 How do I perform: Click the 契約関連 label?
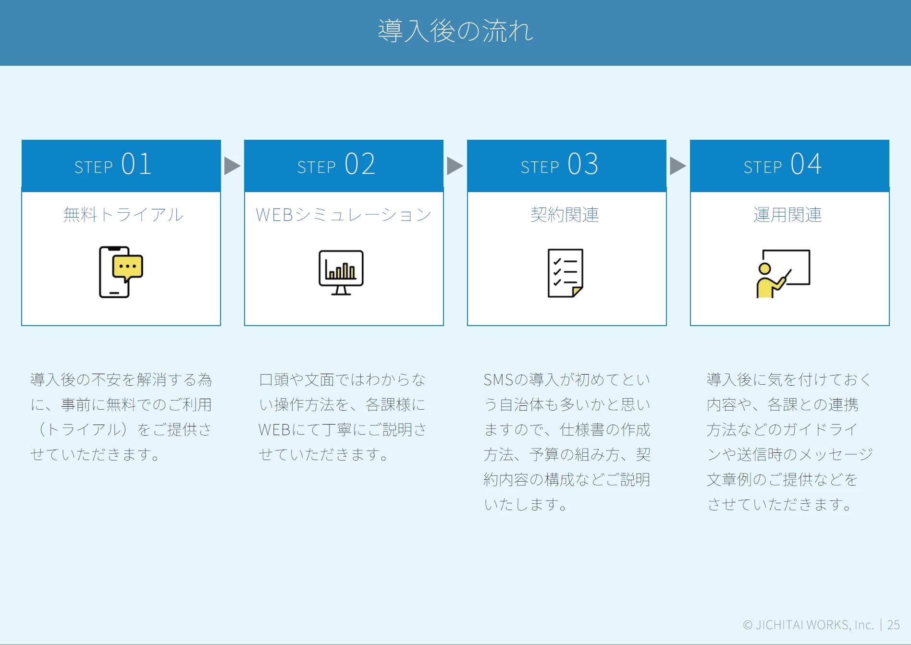(565, 215)
